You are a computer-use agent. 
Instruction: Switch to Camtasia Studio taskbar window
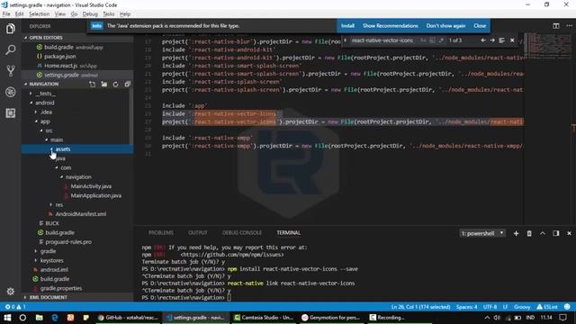point(264,318)
